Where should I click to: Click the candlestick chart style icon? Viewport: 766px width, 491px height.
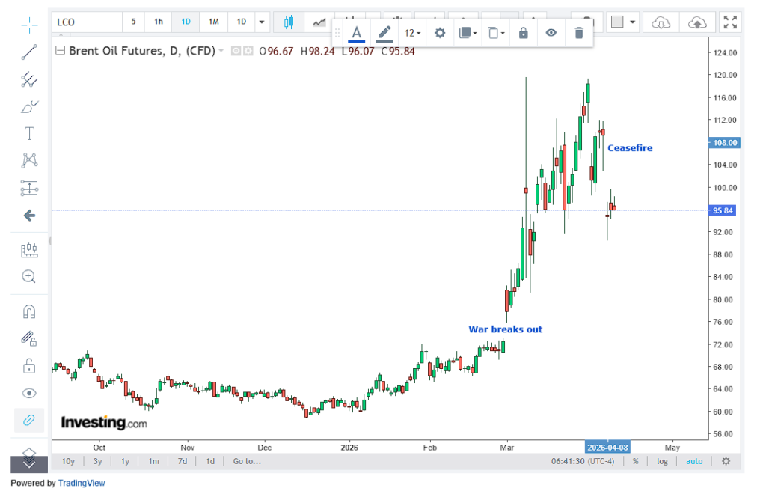tap(288, 22)
